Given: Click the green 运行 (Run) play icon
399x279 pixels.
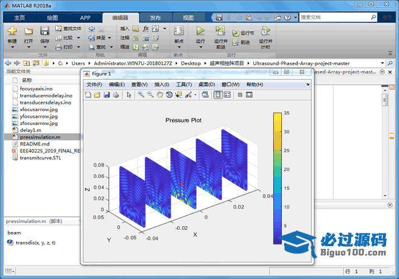Looking at the screenshot, I should 200,31.
